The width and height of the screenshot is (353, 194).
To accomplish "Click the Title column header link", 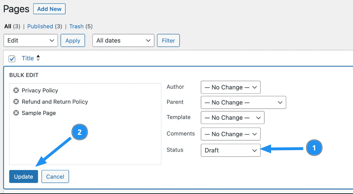I will pyautogui.click(x=28, y=58).
